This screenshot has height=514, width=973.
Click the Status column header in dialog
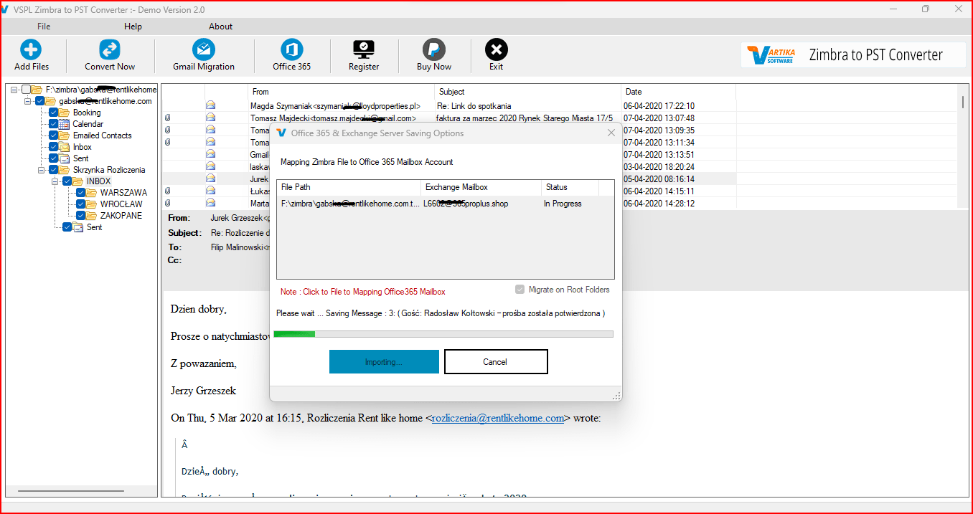coord(570,187)
